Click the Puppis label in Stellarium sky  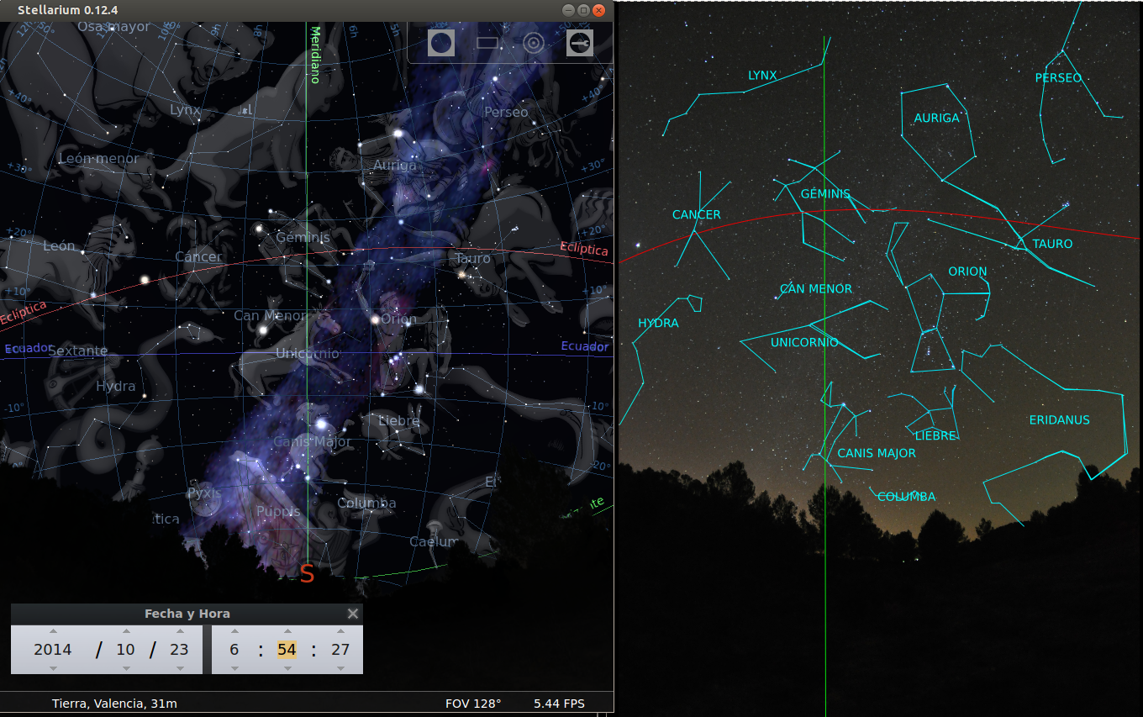tap(278, 511)
